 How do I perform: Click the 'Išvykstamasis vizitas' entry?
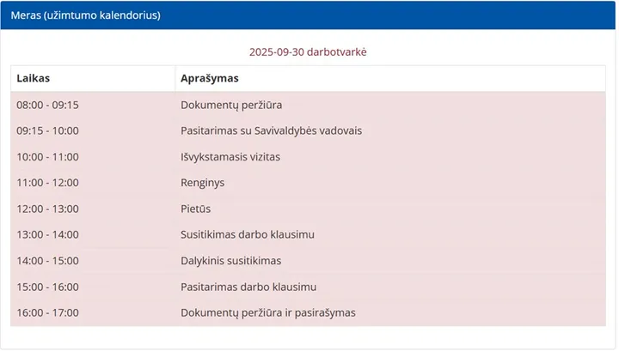click(230, 157)
